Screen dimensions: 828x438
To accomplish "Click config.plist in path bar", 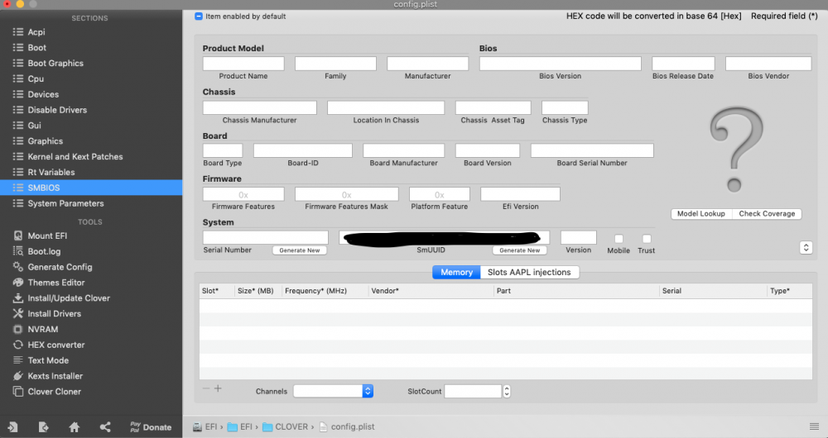I will pos(347,427).
